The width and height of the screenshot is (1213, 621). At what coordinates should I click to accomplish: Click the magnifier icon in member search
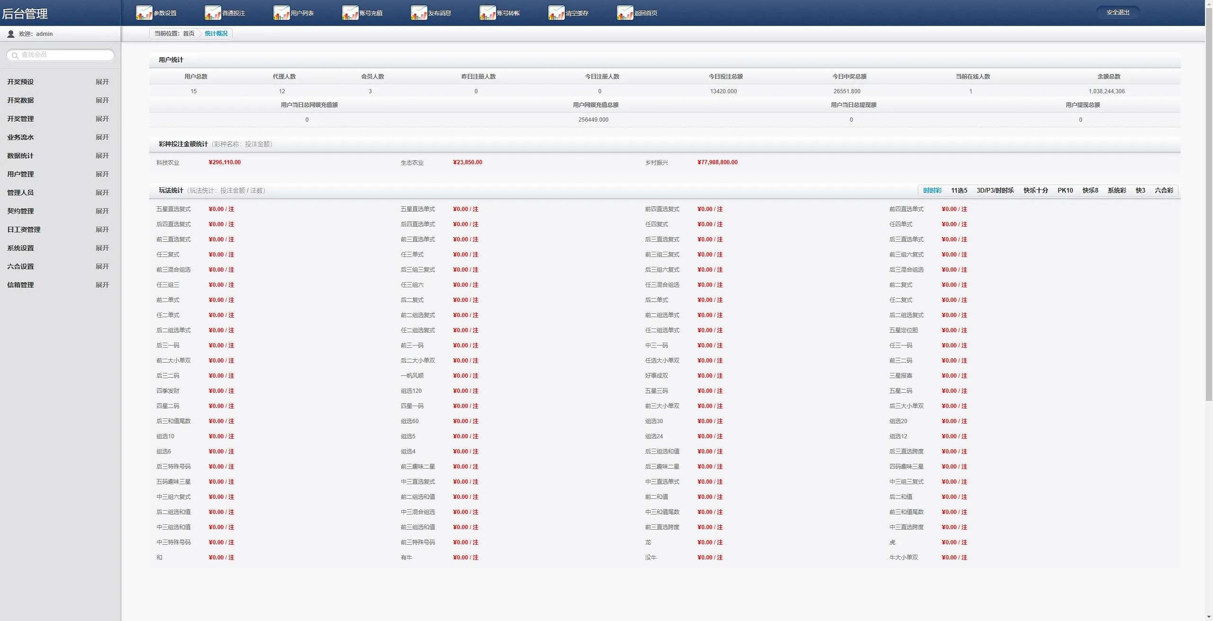[15, 55]
